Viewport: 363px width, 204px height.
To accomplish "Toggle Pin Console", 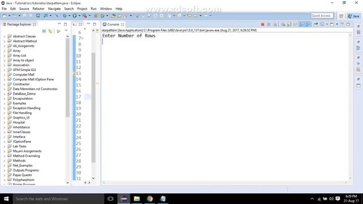I will 316,24.
